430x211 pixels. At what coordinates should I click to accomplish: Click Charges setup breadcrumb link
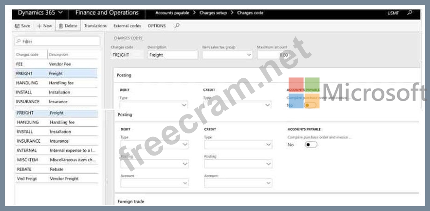213,13
